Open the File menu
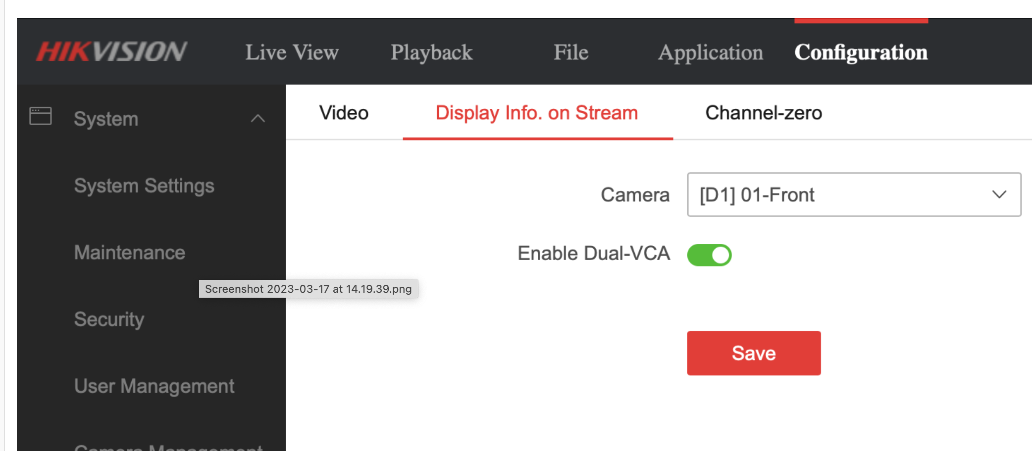Image resolution: width=1032 pixels, height=451 pixels. (x=571, y=52)
